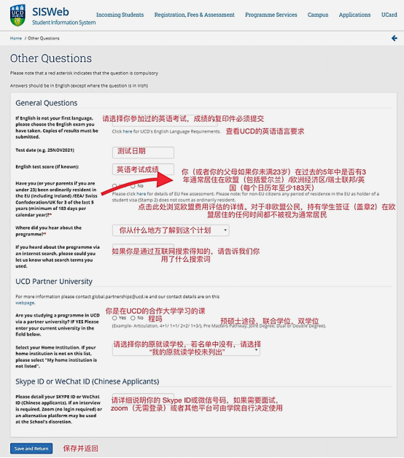Select No for partner university question

(x=133, y=318)
